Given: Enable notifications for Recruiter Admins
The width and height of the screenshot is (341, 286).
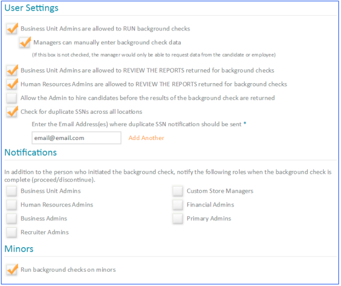Looking at the screenshot, I should (12, 232).
